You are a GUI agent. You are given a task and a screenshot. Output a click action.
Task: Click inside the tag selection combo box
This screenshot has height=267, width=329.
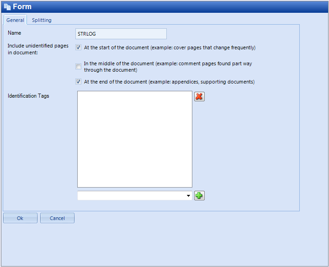point(135,195)
